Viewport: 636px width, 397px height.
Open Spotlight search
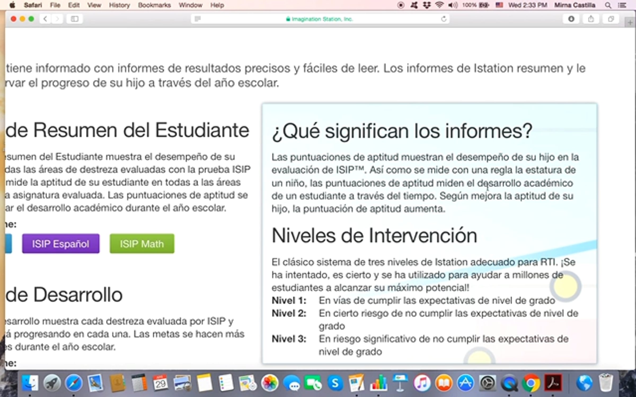click(x=608, y=5)
